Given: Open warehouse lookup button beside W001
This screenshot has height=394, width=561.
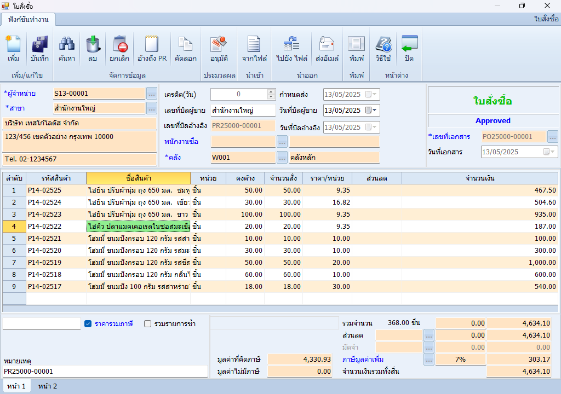Looking at the screenshot, I should tap(282, 158).
